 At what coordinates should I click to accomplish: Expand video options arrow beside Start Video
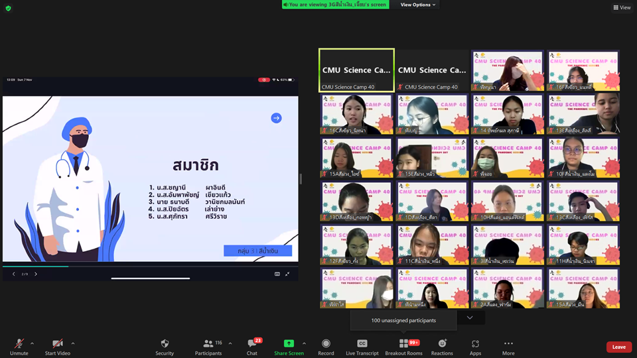click(x=73, y=343)
